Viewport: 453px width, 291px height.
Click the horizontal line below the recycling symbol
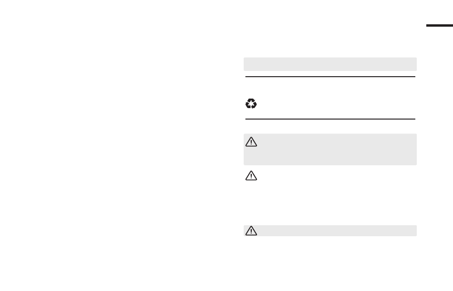point(330,119)
